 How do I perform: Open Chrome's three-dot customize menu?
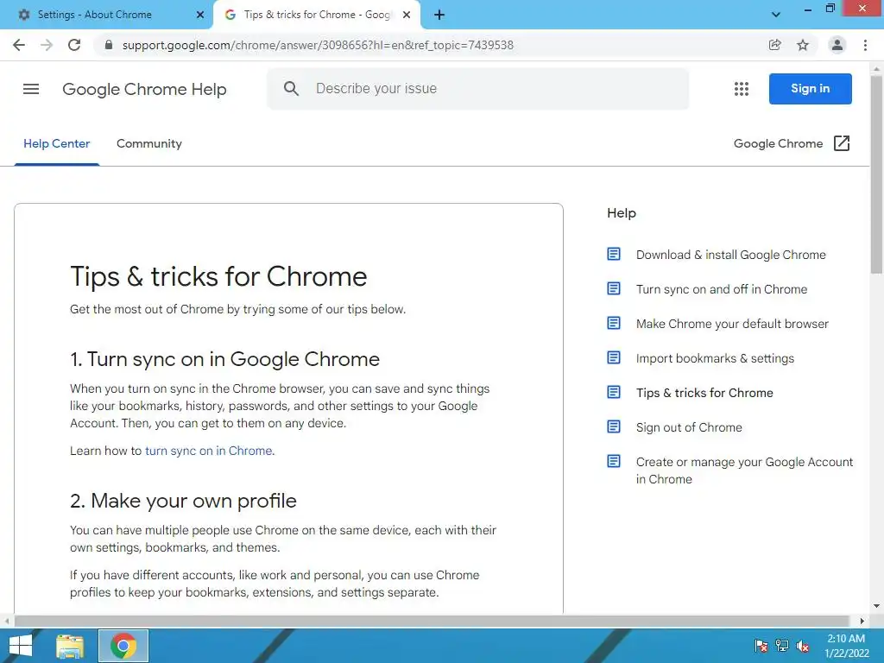[865, 45]
